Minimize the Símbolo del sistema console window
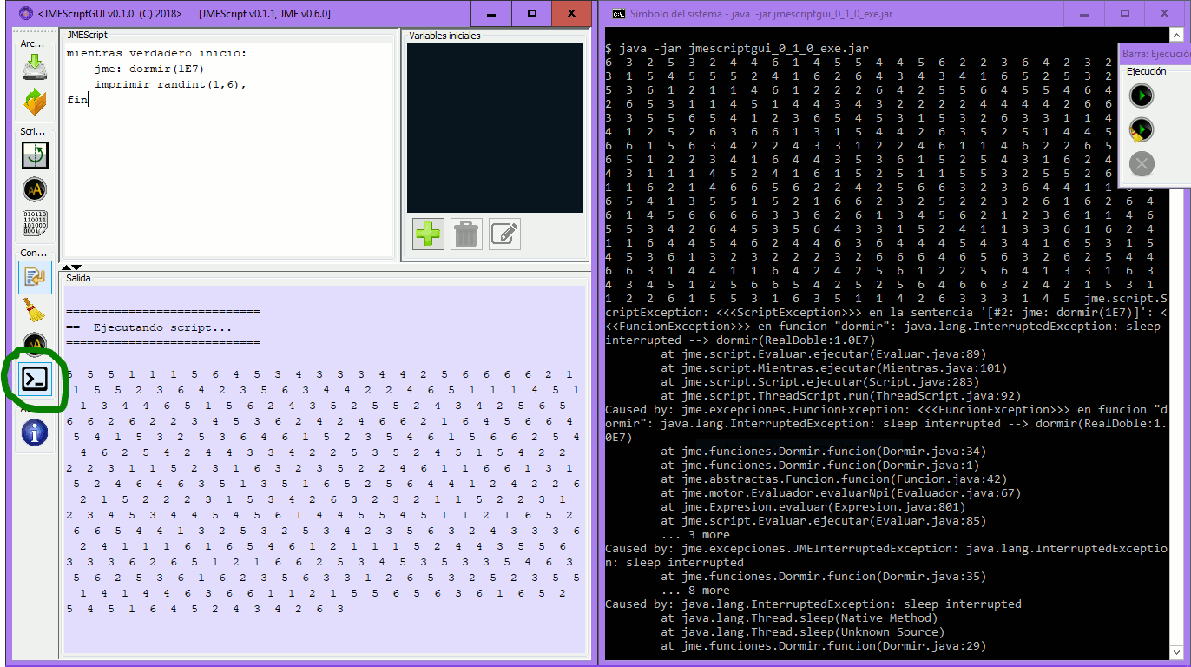The height and width of the screenshot is (667, 1191). pos(1084,13)
